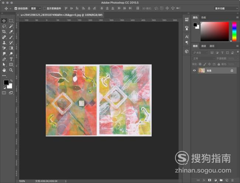Select the Rectangle shape tool
Screen dimensions: 240x183
tap(11, 64)
